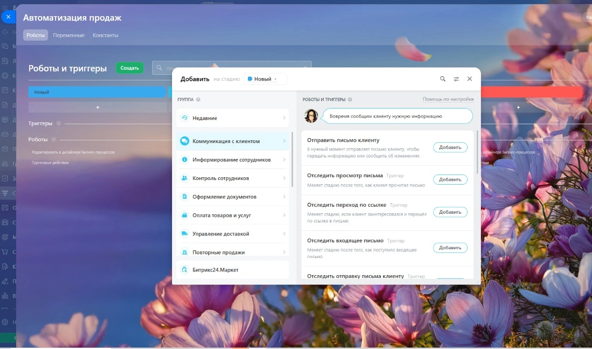Open Битрикс24.Маркет item
The image size is (592, 349).
pyautogui.click(x=232, y=270)
